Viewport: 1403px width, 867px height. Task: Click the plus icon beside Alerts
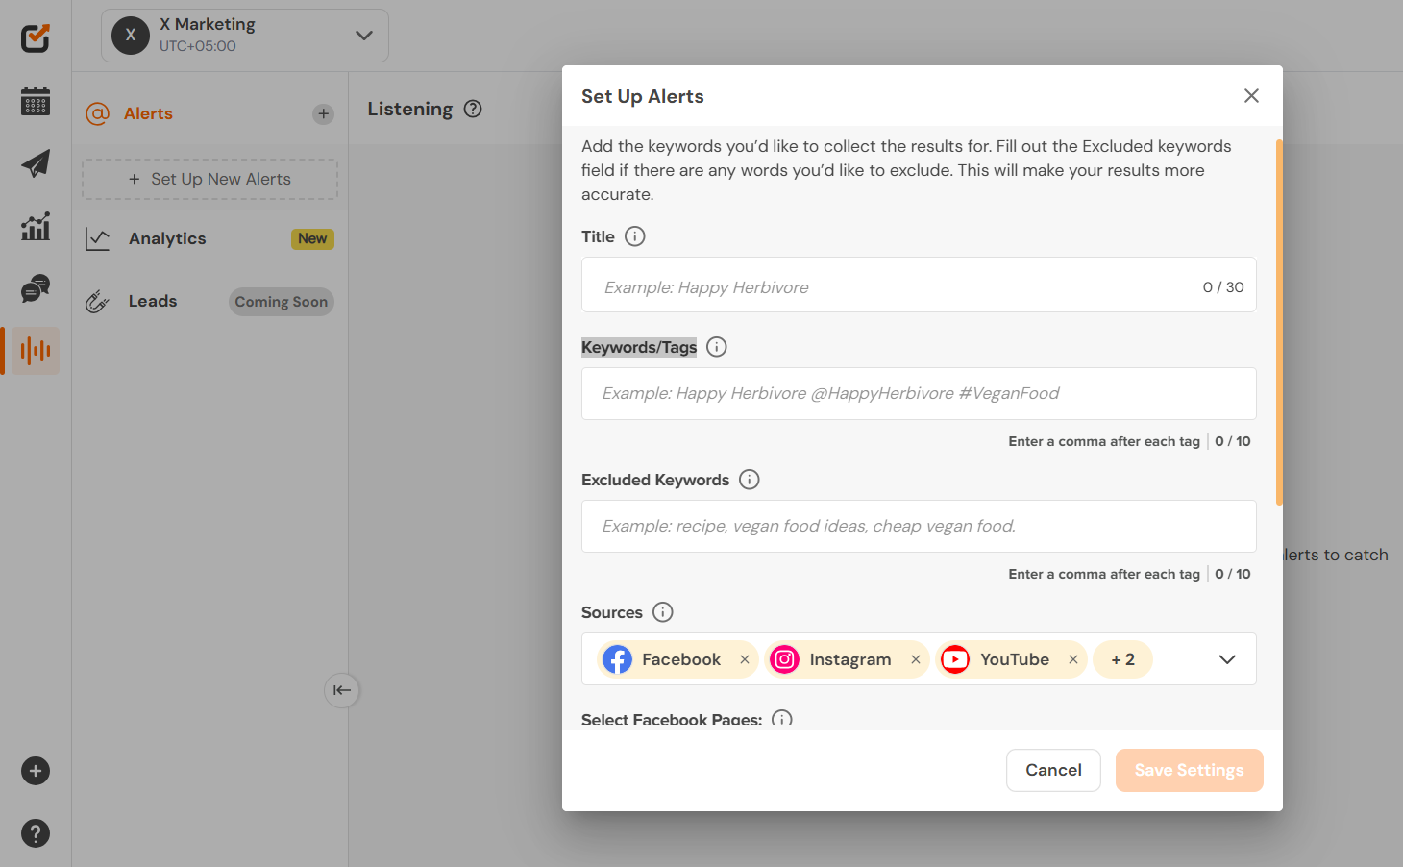pyautogui.click(x=324, y=113)
